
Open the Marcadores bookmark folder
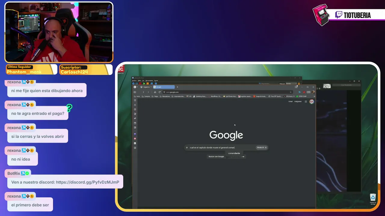165,96
